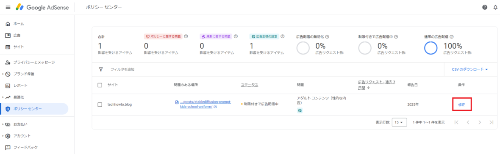The image size is (500, 154).
Task: Click the 制限付きで広告配信中 0% ring
Action: (x=365, y=48)
